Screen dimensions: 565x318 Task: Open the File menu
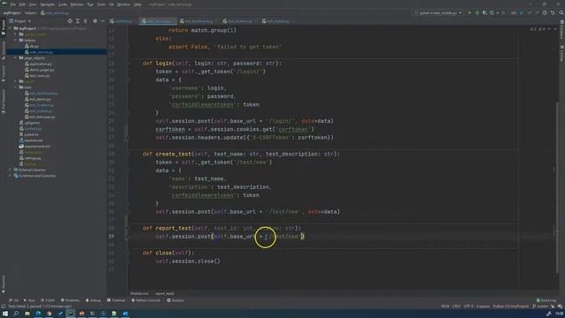point(13,4)
